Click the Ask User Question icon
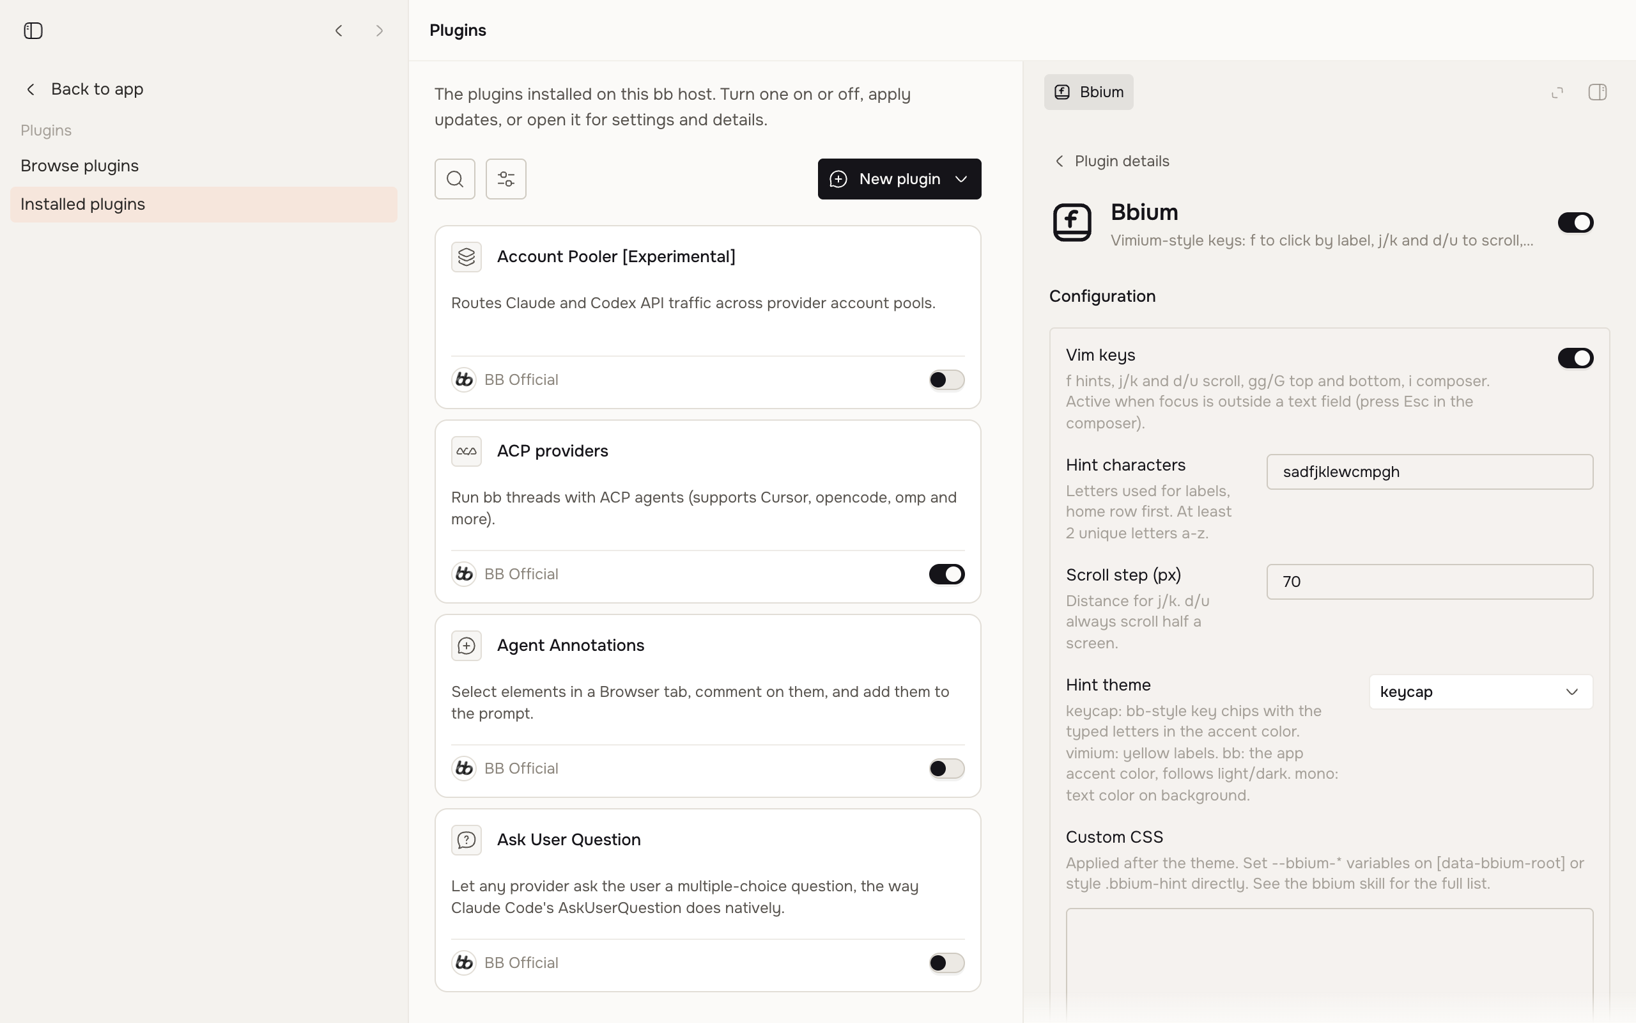 (x=467, y=840)
